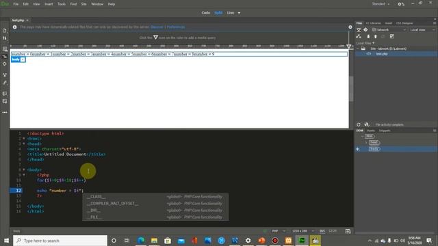Click the file activity log icon
The image size is (438, 246).
[x=367, y=124]
